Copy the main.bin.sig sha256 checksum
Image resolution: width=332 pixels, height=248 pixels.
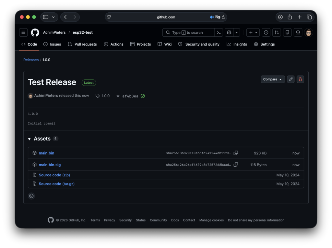[236, 165]
